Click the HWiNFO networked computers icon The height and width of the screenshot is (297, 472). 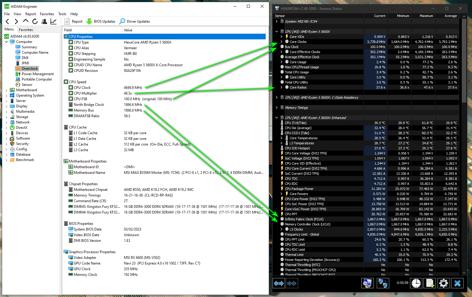383,283
